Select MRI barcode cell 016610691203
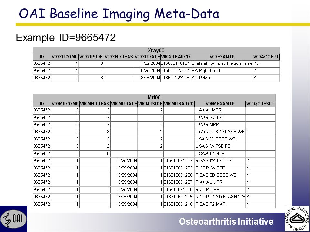This screenshot has width=310, height=232. 179,168
